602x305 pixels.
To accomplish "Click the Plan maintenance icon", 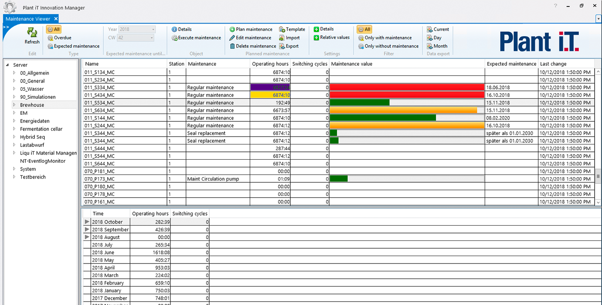I will [232, 29].
